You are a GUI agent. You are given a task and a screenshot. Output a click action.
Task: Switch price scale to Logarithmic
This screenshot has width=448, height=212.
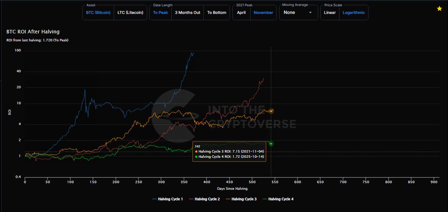(354, 12)
